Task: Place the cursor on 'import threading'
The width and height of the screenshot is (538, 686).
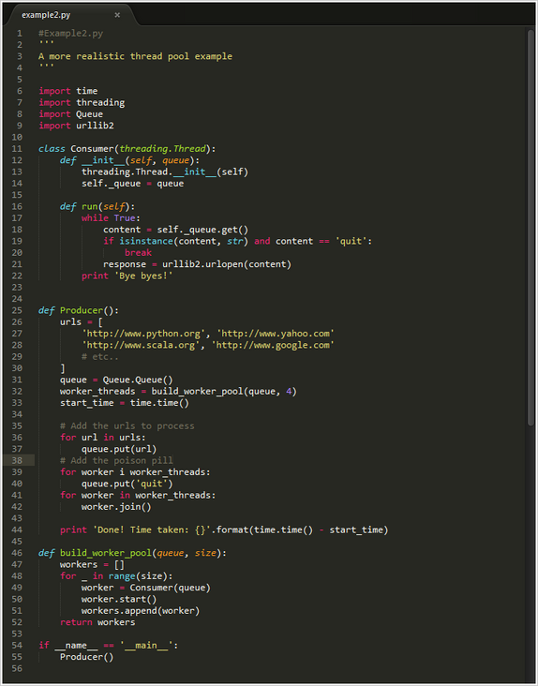Action: pyautogui.click(x=82, y=102)
